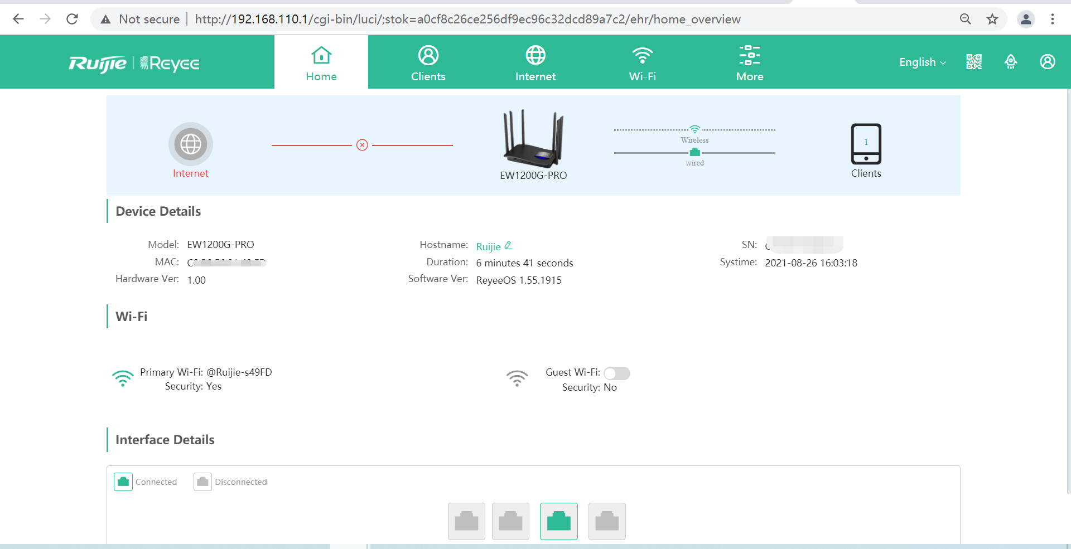
Task: Select the green connected port
Action: coord(559,521)
